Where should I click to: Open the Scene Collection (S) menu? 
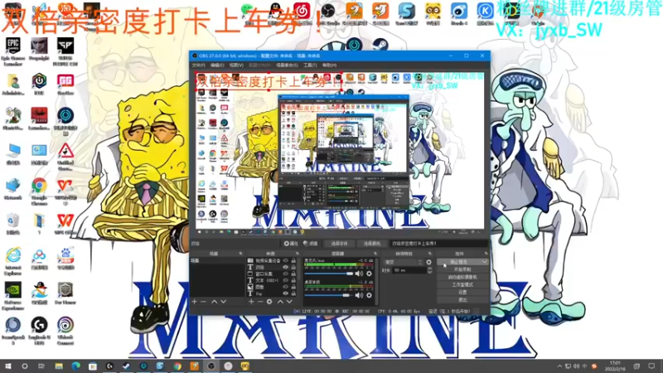point(287,65)
